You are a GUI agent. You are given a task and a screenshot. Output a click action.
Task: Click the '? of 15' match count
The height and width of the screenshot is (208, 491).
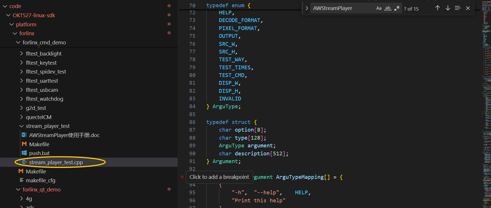(x=411, y=9)
